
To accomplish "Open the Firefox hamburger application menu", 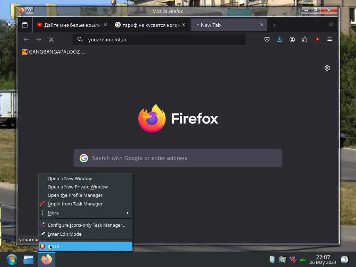I will click(330, 39).
